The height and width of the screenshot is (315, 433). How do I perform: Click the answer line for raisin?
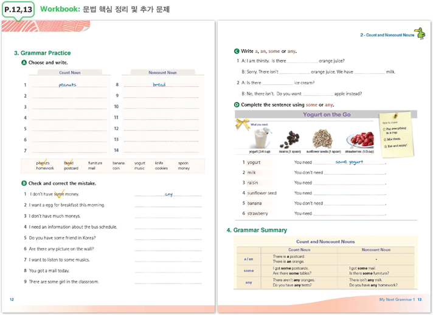pos(349,183)
